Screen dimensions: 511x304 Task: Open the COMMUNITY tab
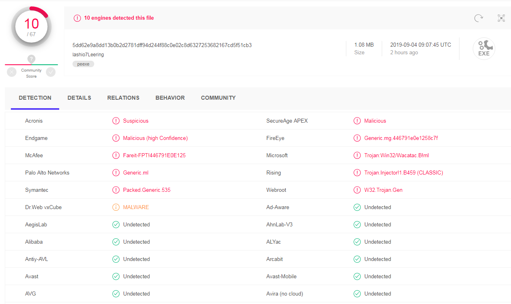pos(218,98)
